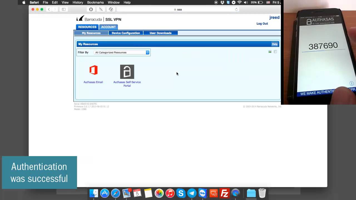Image resolution: width=356 pixels, height=200 pixels.
Task: Click the Authasas Email link text
Action: 93,82
